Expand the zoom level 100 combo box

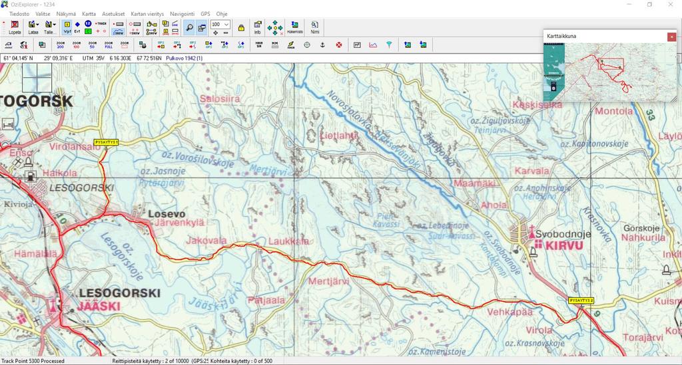coord(226,25)
